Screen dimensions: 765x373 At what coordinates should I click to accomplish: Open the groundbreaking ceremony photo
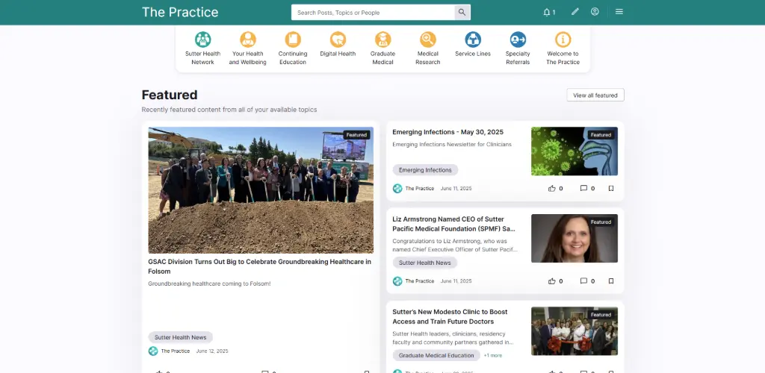pyautogui.click(x=261, y=190)
